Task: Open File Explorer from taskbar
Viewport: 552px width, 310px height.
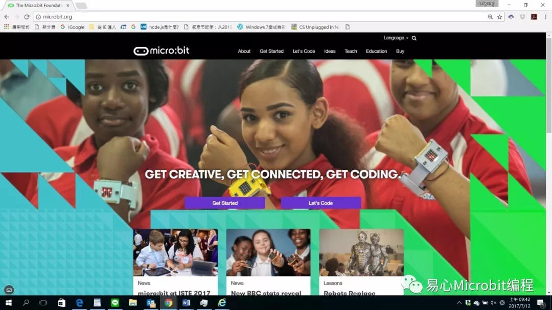Action: point(133,303)
